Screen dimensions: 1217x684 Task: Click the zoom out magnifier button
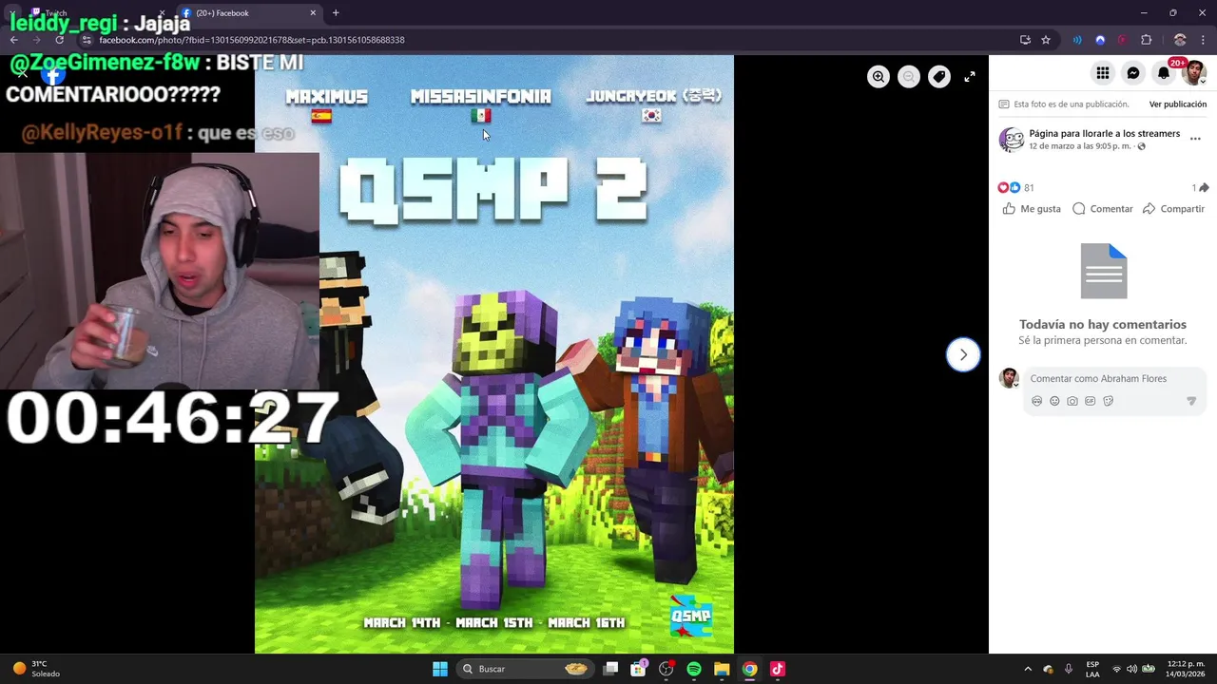pyautogui.click(x=909, y=77)
